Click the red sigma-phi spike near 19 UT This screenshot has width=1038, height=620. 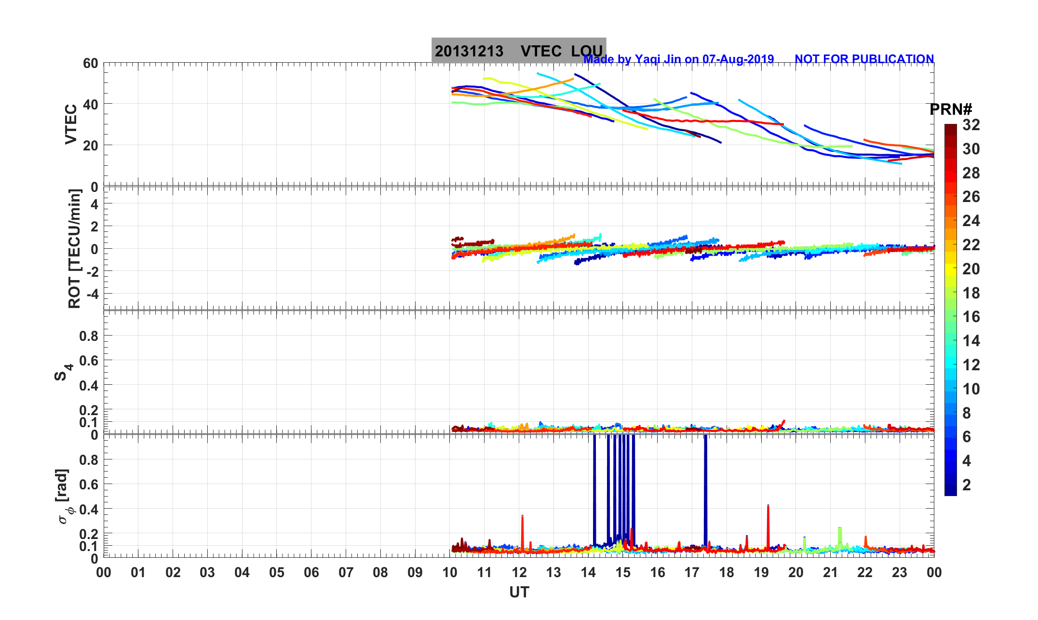(x=768, y=523)
